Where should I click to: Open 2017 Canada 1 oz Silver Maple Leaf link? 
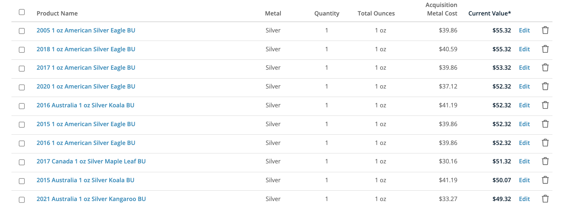(91, 161)
